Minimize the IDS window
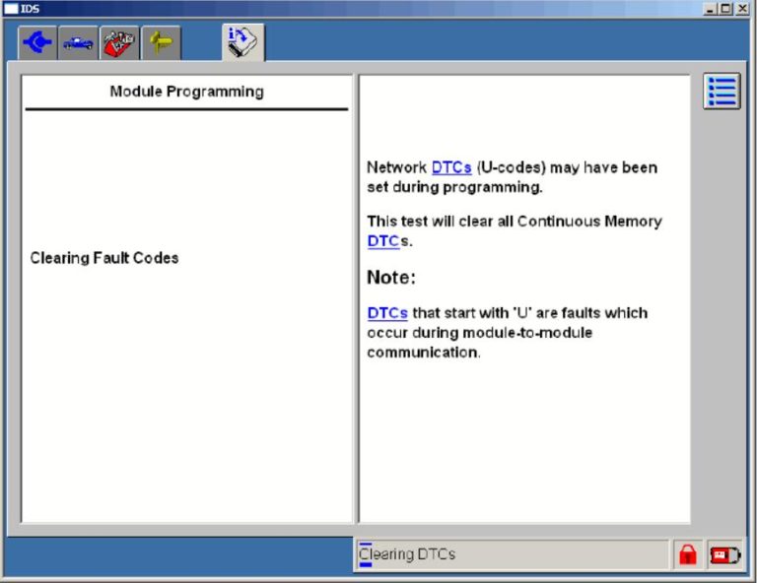Viewport: 757px width, 583px height. click(710, 8)
